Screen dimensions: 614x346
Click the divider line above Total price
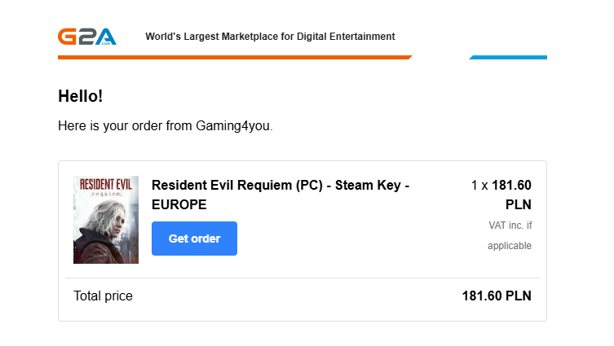coord(302,278)
